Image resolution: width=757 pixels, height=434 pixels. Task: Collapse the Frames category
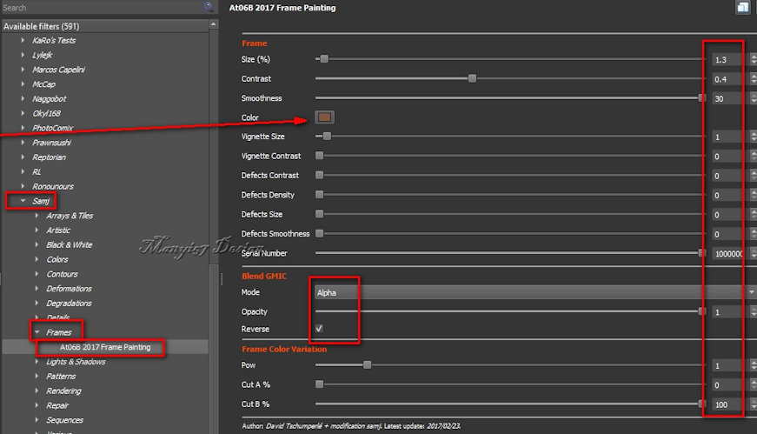pyautogui.click(x=37, y=332)
